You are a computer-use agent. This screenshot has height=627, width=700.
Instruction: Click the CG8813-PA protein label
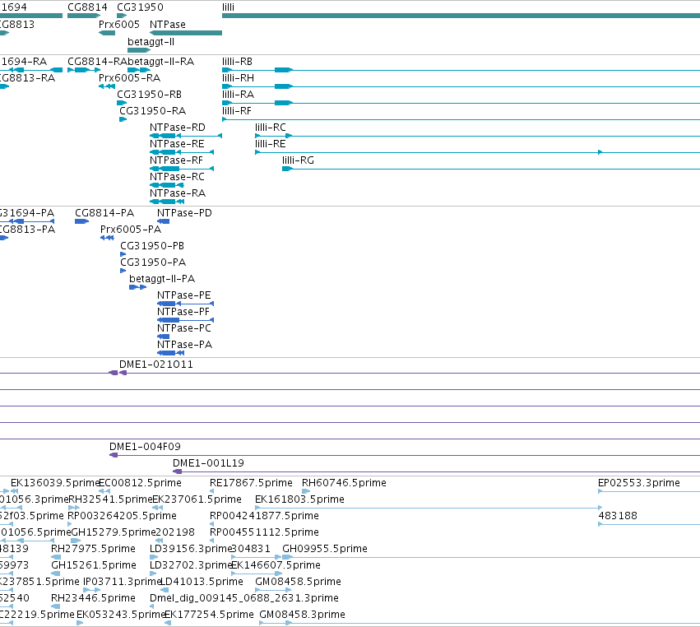(x=28, y=230)
